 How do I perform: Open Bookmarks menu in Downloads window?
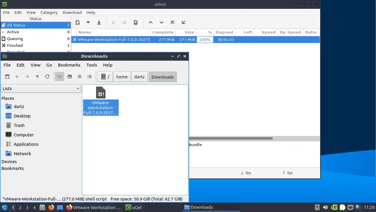[69, 65]
